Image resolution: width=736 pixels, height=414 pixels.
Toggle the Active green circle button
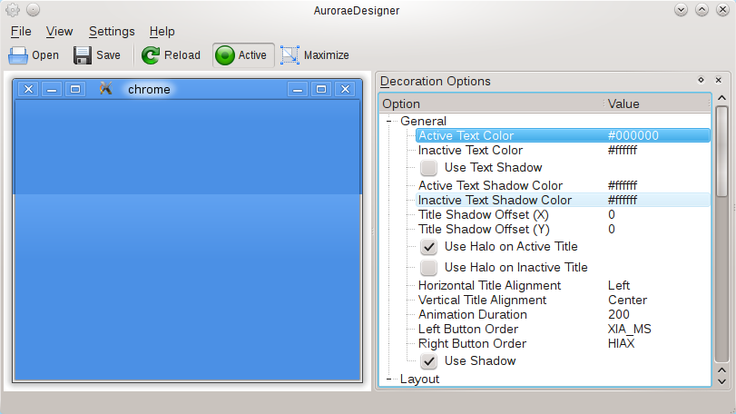(x=243, y=55)
